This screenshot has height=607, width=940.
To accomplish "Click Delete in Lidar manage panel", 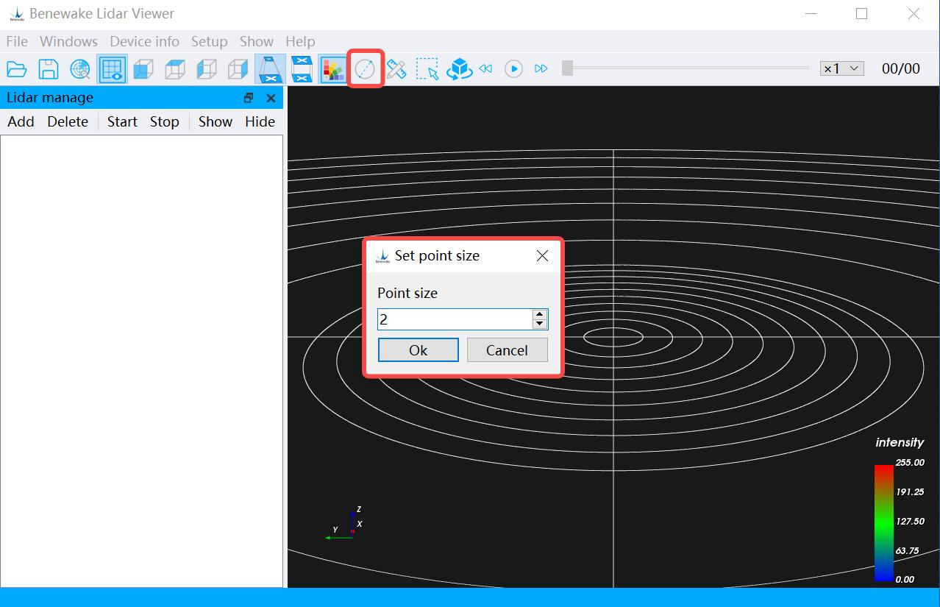I will (68, 121).
